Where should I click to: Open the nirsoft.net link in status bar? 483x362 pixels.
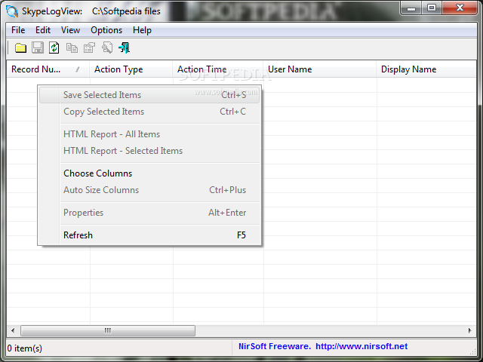(361, 346)
